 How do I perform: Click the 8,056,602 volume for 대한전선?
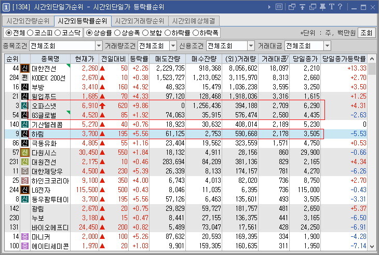[243, 69]
